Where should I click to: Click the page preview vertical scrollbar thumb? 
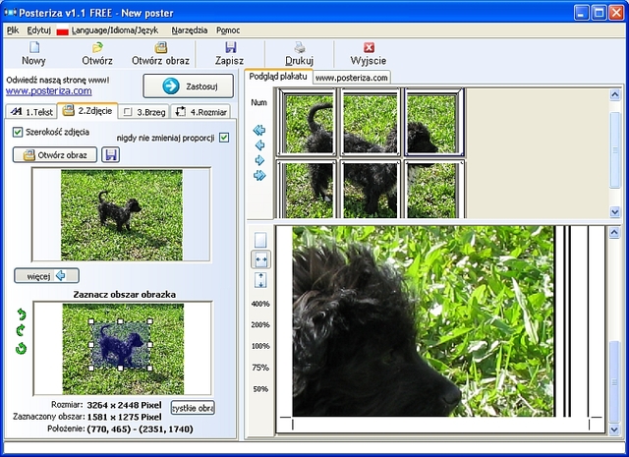[x=614, y=381]
